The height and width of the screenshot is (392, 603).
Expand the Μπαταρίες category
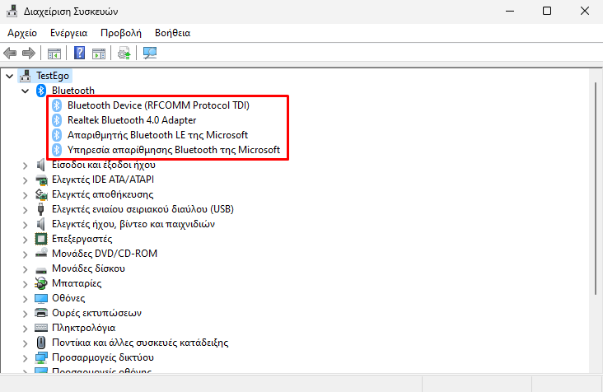coord(25,284)
